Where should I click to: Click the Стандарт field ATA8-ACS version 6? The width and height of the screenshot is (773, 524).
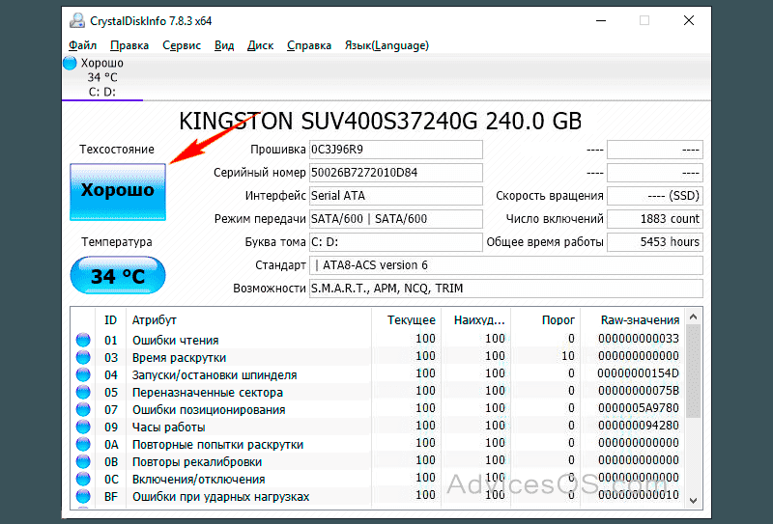(506, 265)
